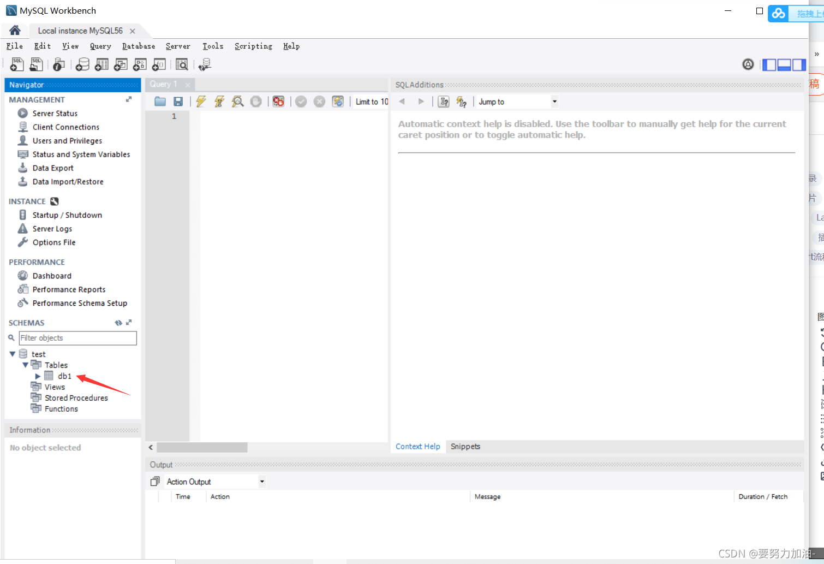Create a new view toolbar icon
The image size is (824, 564).
tap(121, 64)
